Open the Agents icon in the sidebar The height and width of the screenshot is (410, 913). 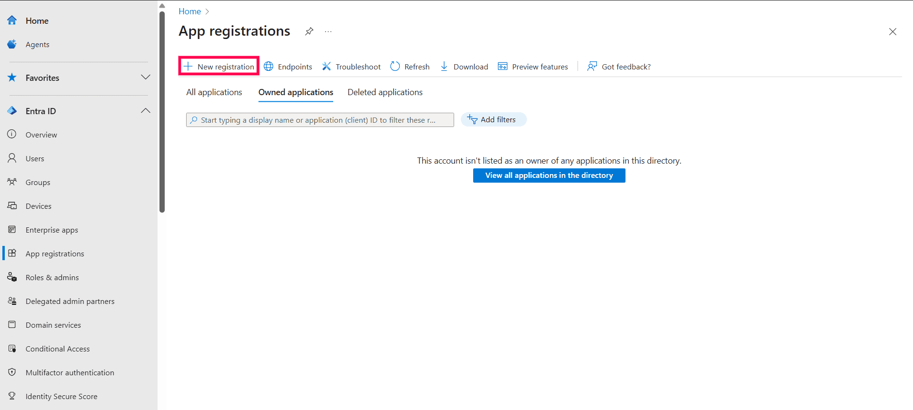(12, 44)
